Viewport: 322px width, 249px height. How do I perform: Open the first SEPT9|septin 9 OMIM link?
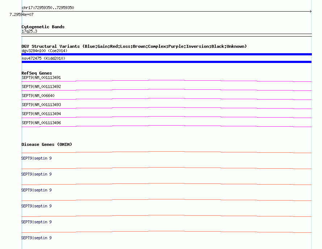[x=36, y=158]
